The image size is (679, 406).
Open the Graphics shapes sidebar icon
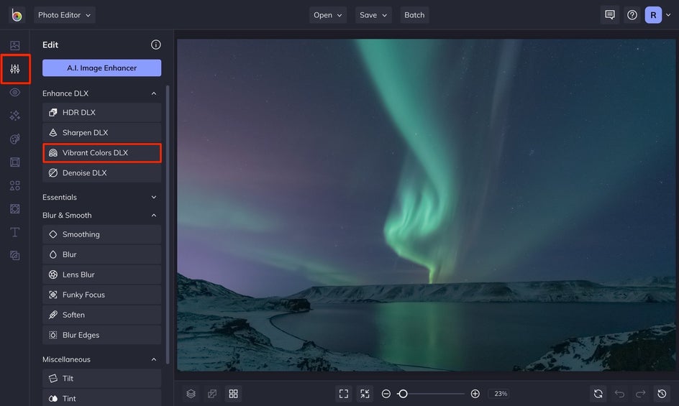coord(14,185)
